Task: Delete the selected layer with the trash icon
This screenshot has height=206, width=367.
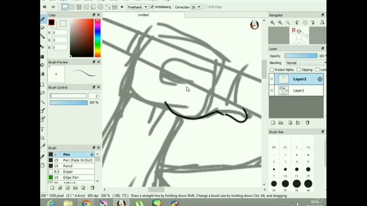Action: click(x=307, y=122)
